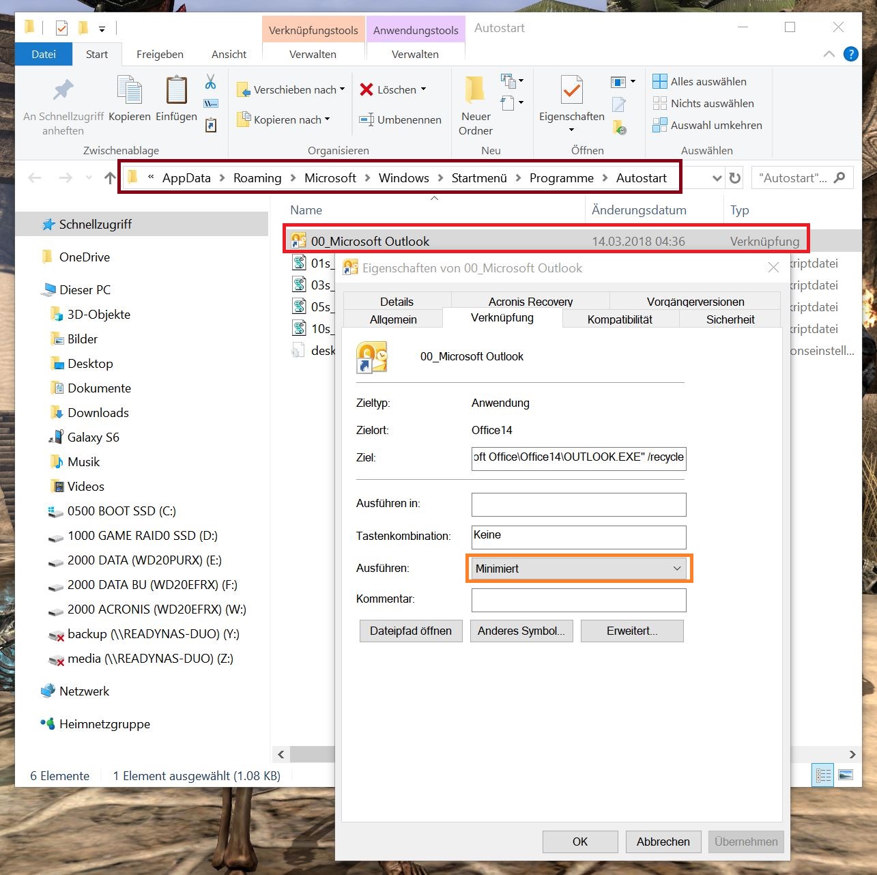
Task: Click the Erweitert... button
Action: (632, 631)
